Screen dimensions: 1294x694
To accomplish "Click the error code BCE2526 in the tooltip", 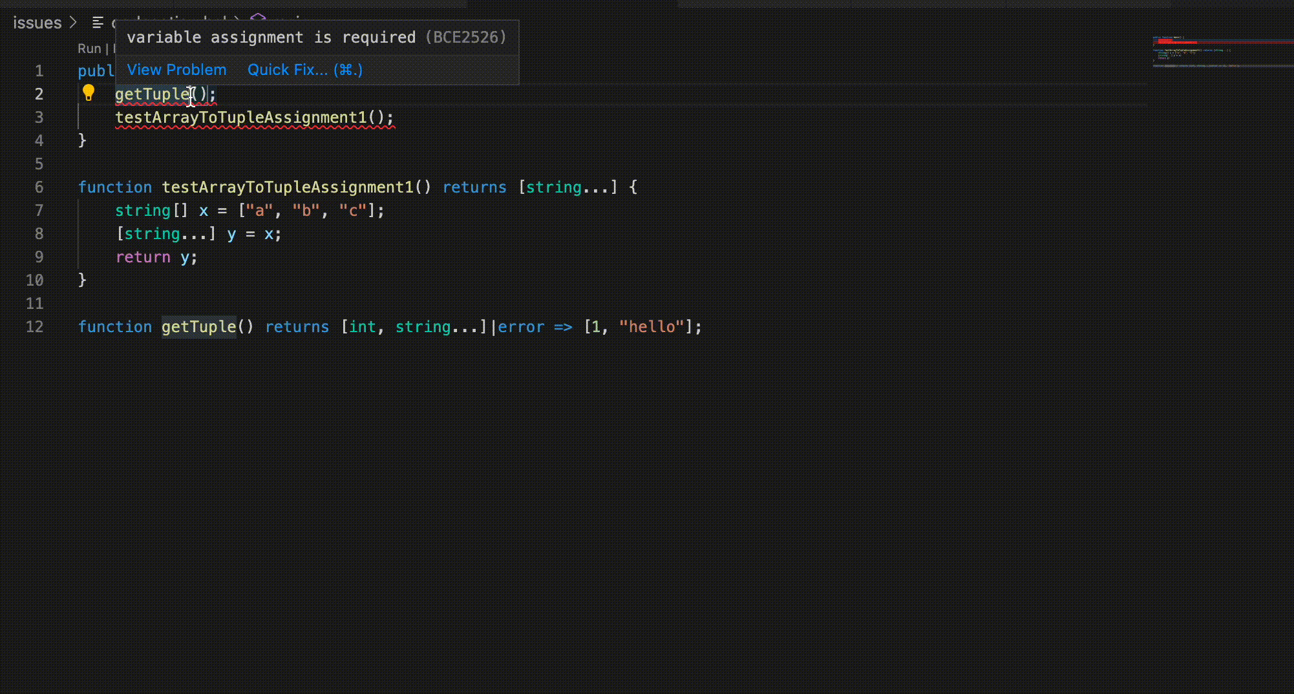I will (467, 37).
